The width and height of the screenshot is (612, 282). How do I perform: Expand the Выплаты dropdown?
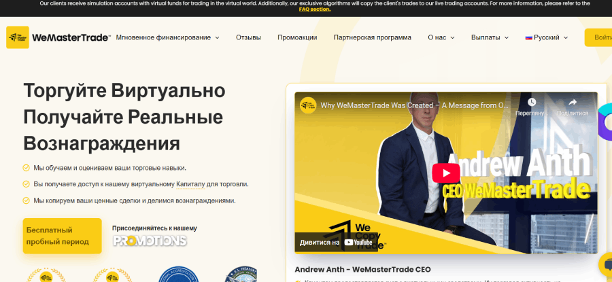coord(490,38)
